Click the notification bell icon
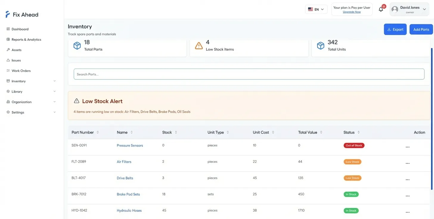The height and width of the screenshot is (219, 434). coord(381,9)
